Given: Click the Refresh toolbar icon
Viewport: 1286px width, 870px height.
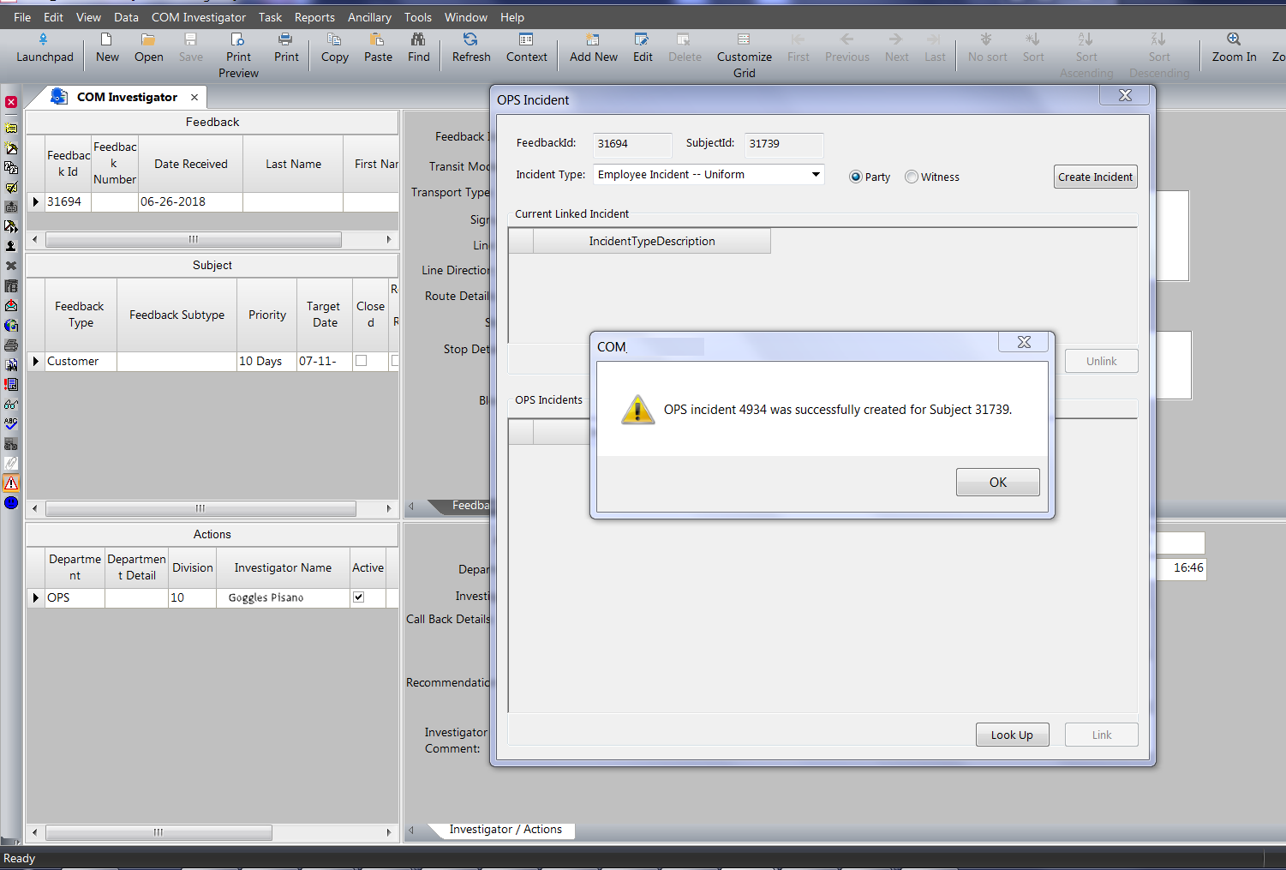Looking at the screenshot, I should pos(470,47).
